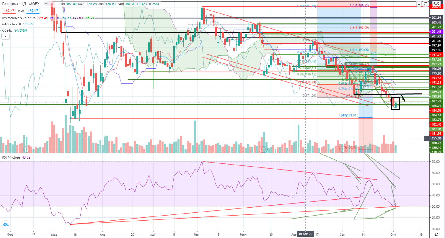
Task: Click the ОТКР 187.49 open value
Action: pos(67,4)
